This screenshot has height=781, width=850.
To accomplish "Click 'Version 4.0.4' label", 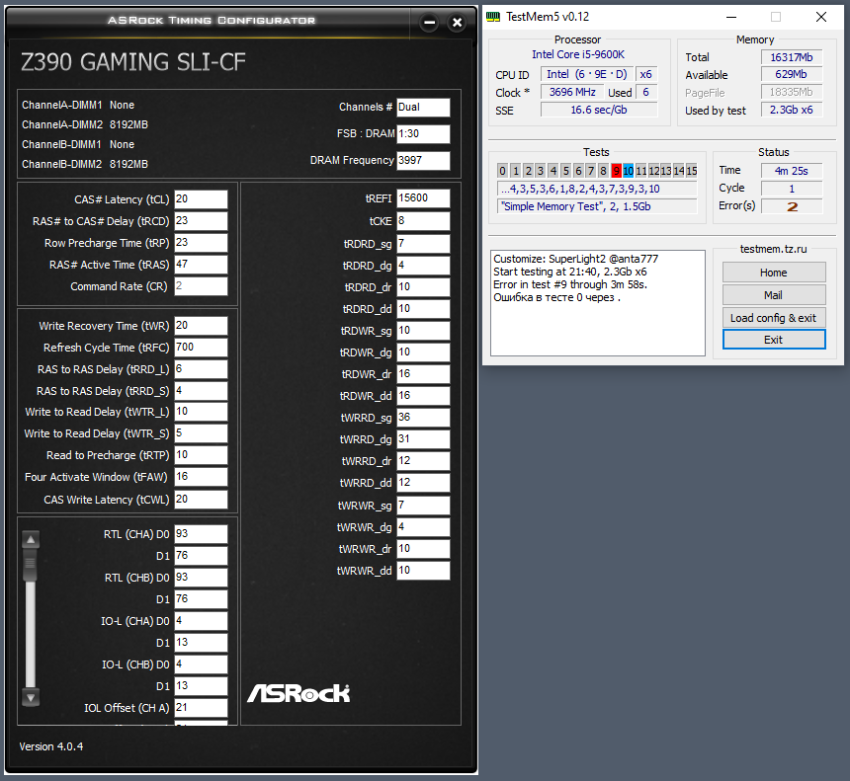I will (x=51, y=746).
